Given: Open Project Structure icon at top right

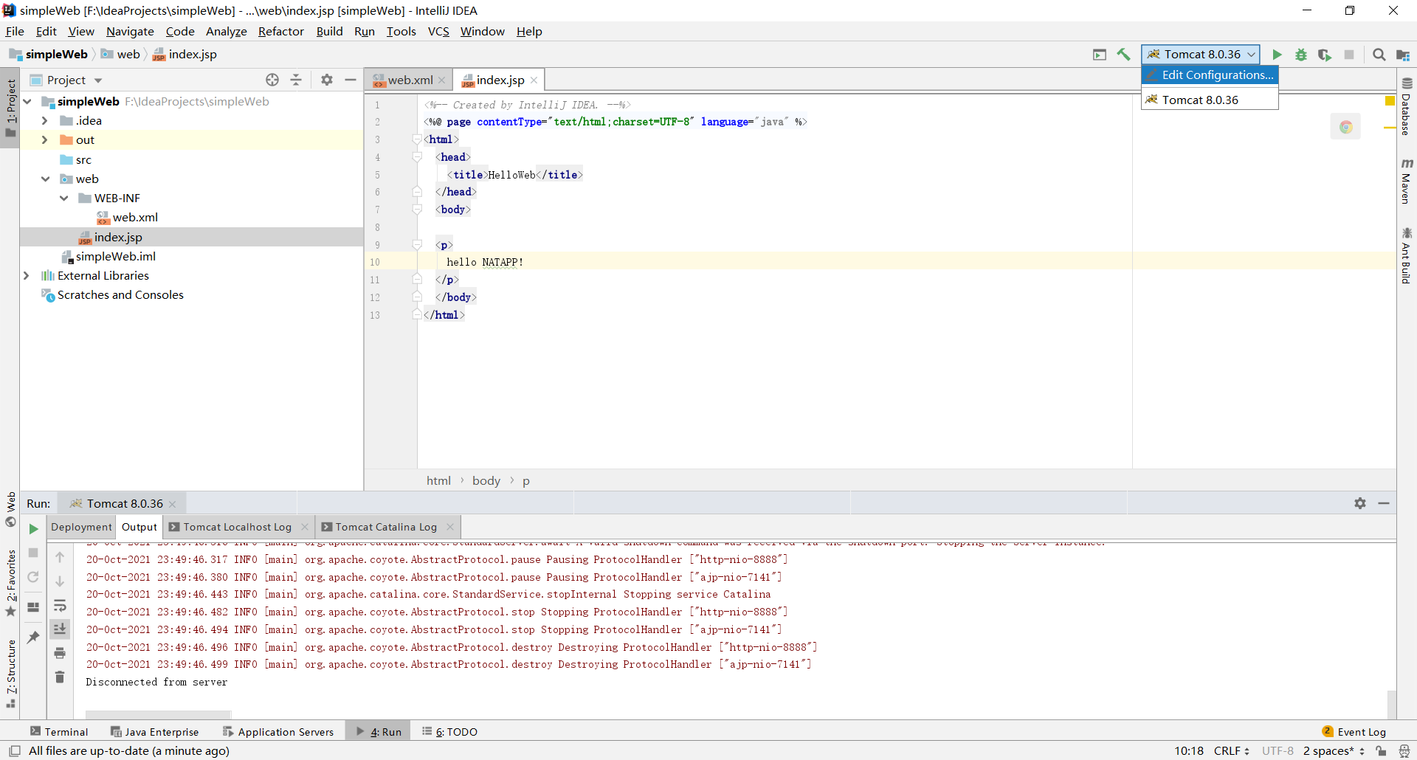Looking at the screenshot, I should 1403,55.
